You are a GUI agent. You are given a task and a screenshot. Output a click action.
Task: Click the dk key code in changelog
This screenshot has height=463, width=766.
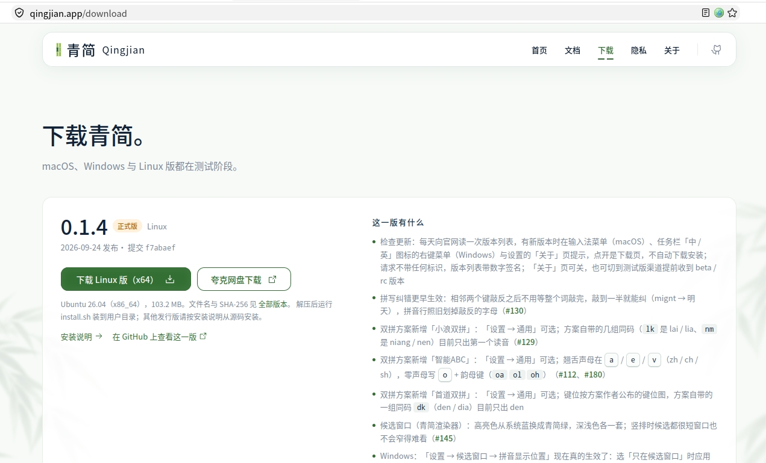(x=421, y=407)
